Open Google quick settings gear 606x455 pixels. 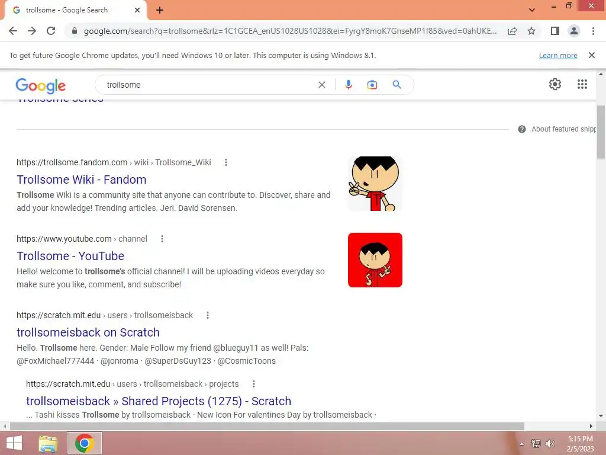[555, 84]
